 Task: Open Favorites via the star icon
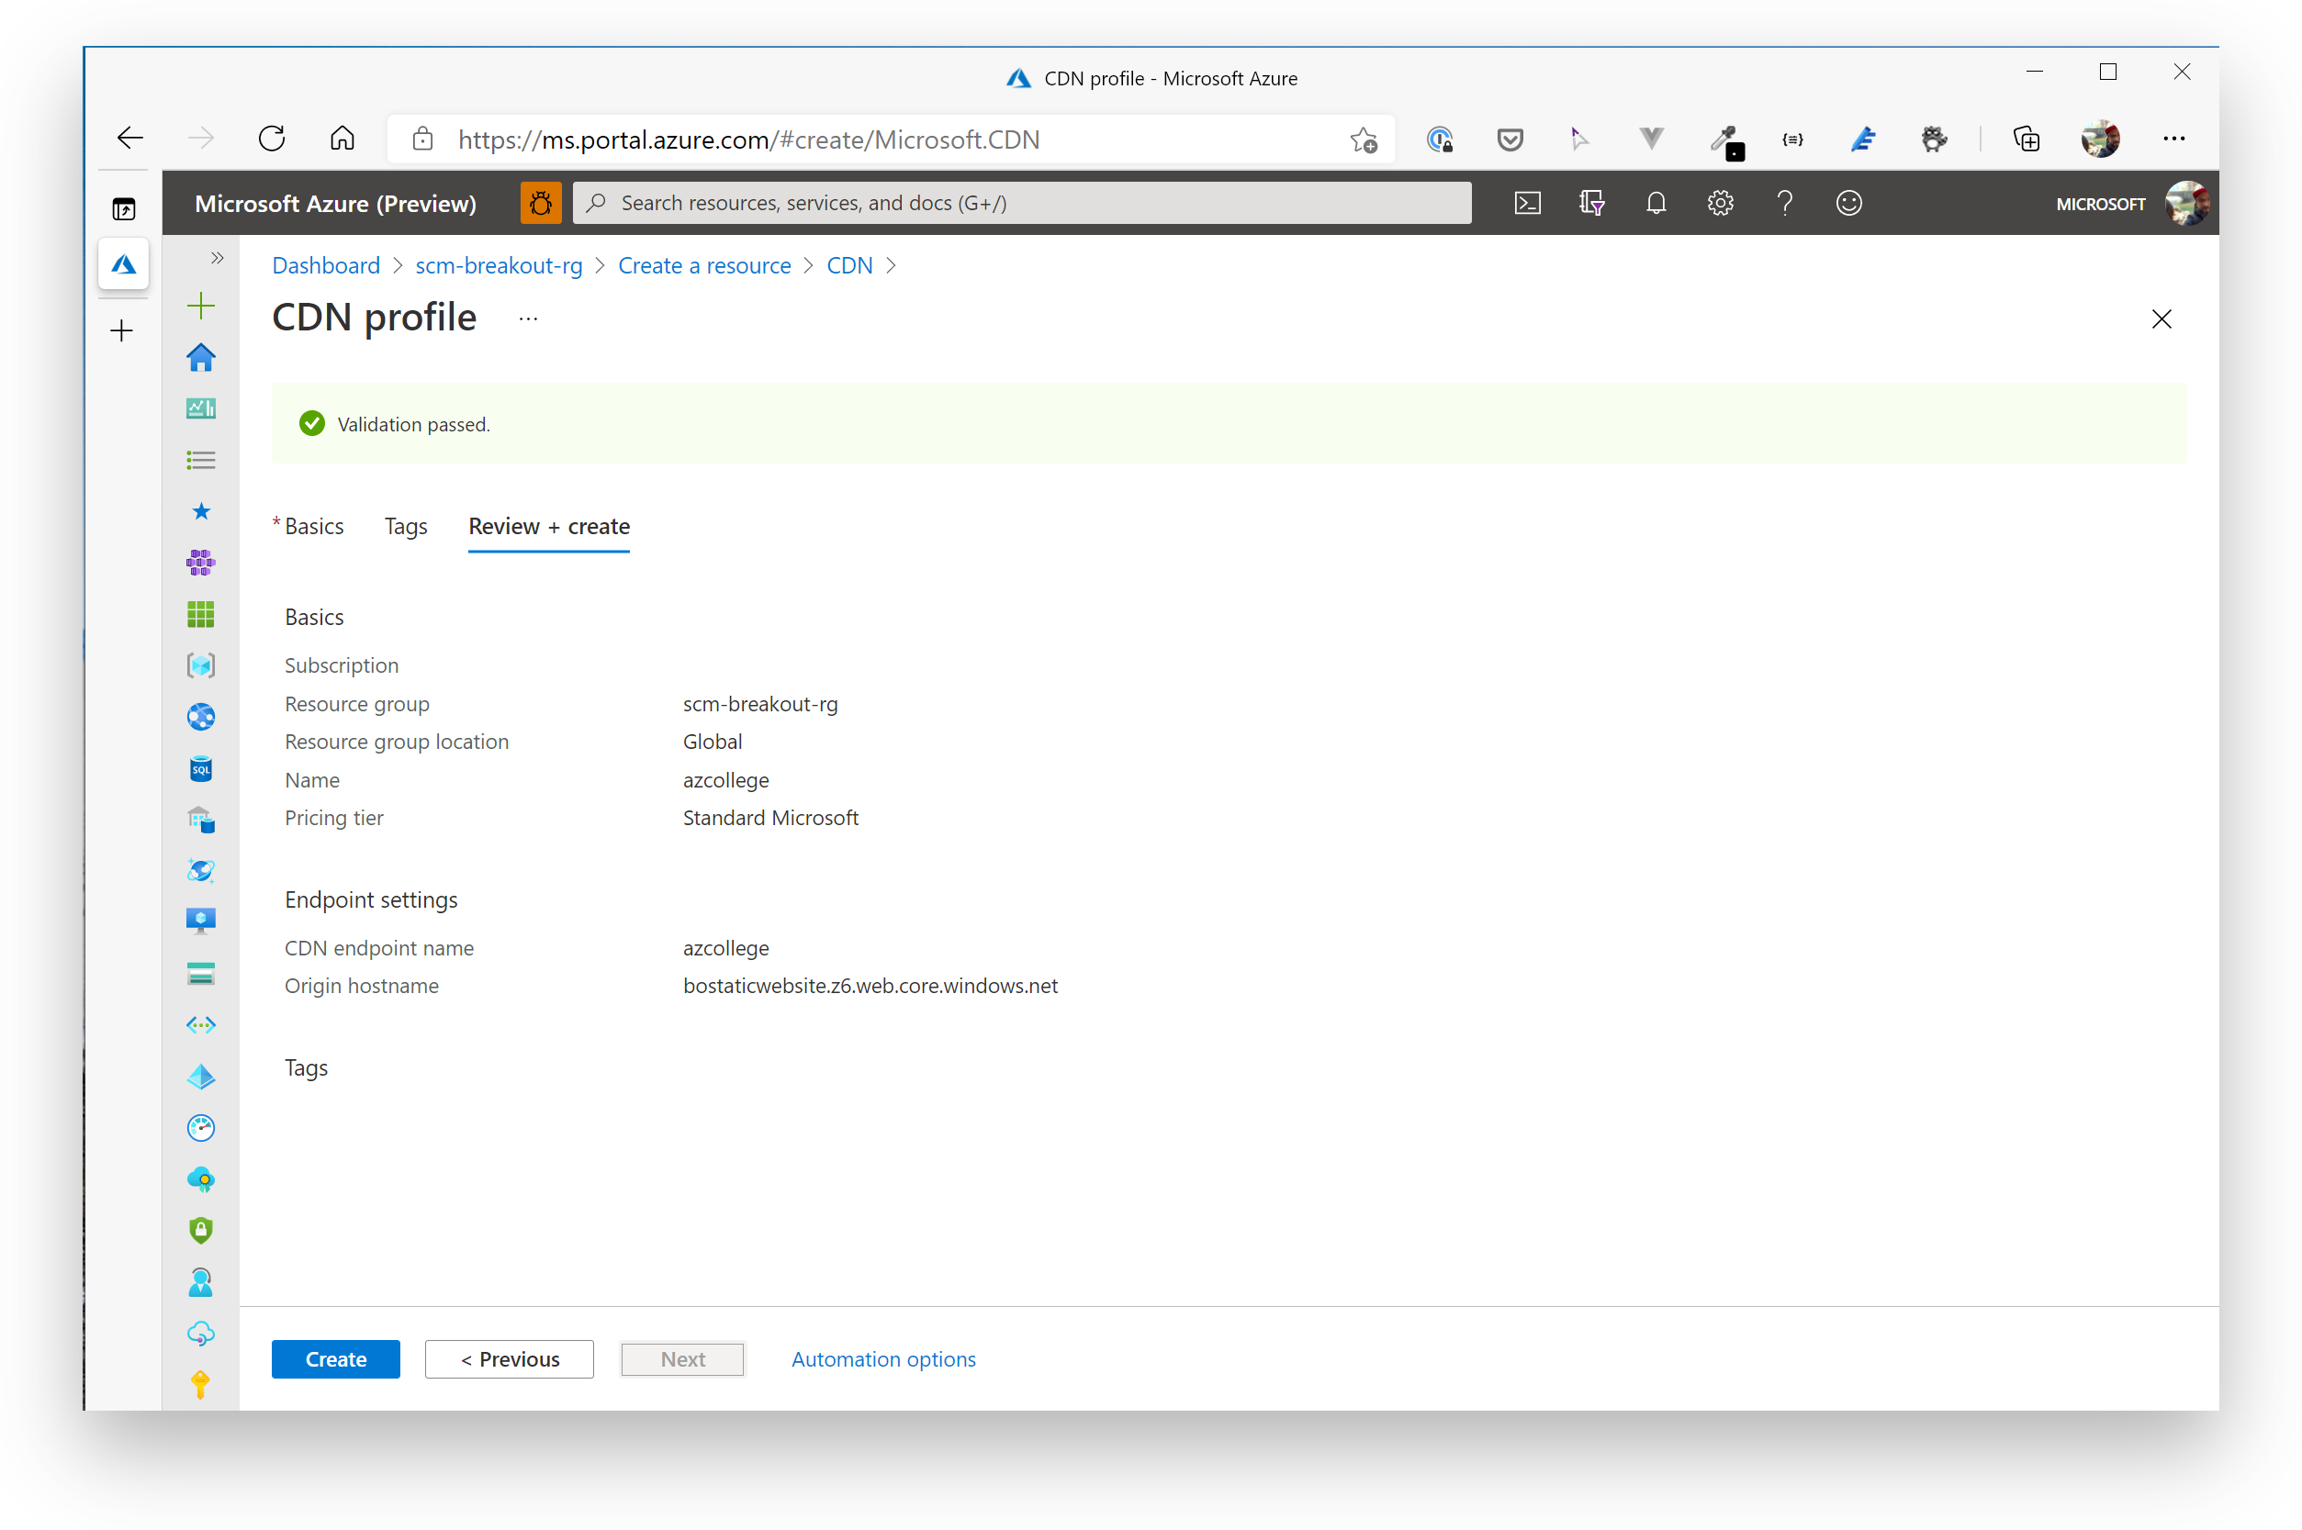(x=200, y=510)
